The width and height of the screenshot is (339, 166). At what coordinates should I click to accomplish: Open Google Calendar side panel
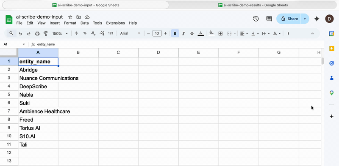click(331, 34)
